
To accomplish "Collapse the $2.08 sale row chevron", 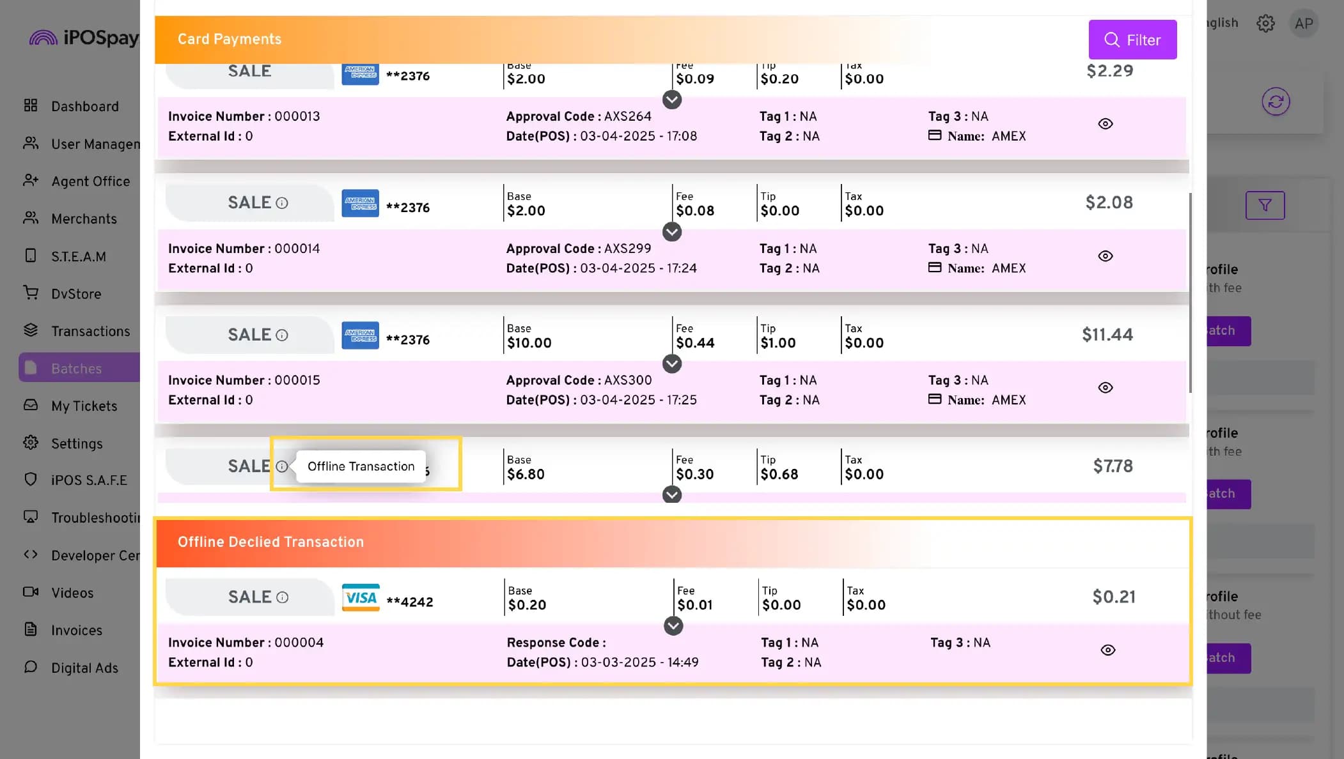I will tap(671, 232).
